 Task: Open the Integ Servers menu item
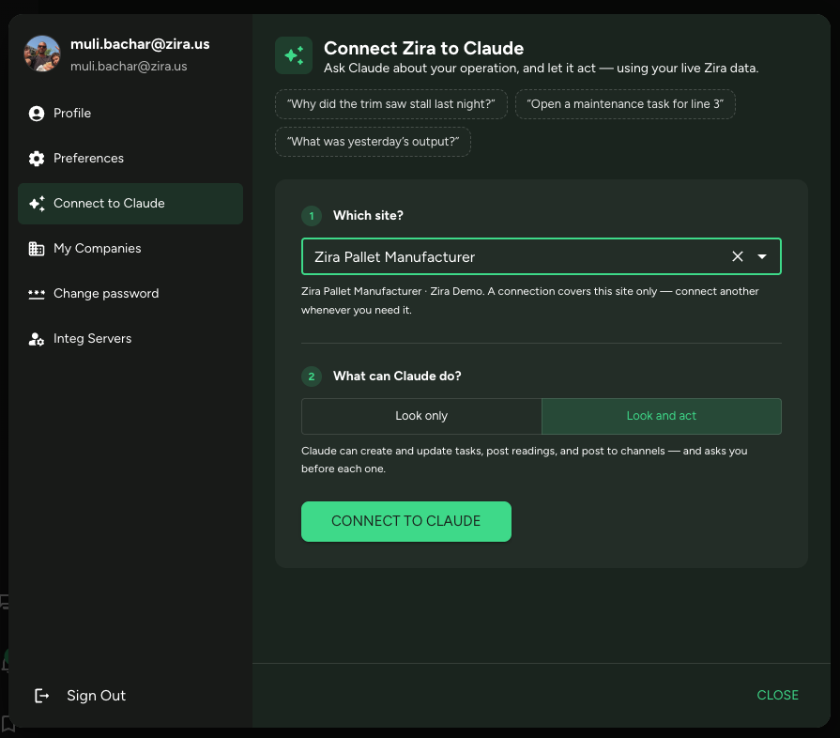130,338
